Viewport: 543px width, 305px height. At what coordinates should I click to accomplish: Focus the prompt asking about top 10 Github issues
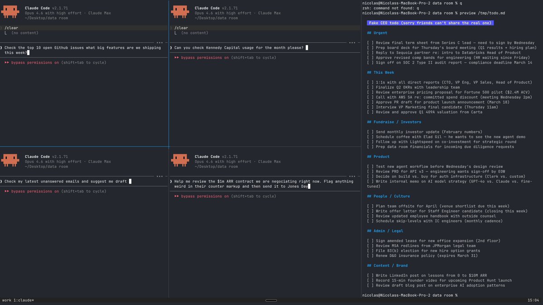(84, 50)
